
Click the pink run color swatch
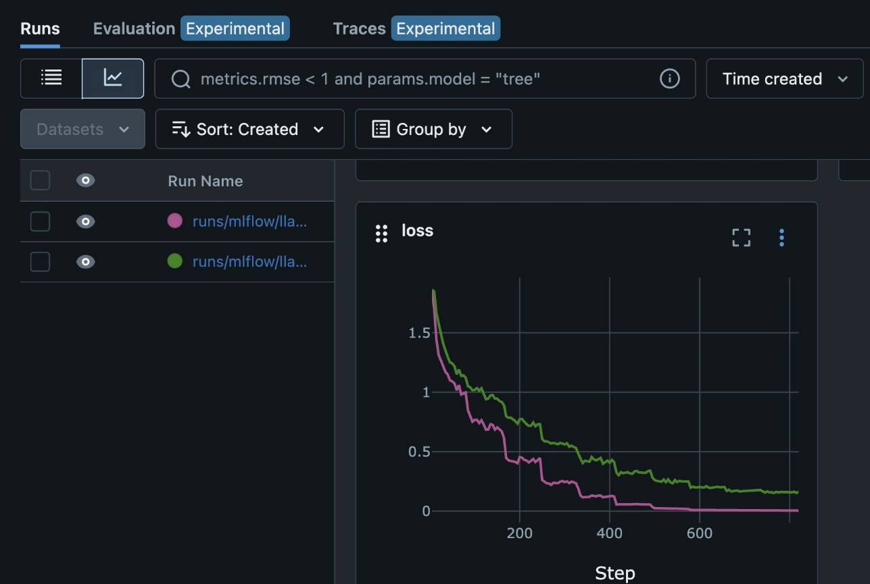(175, 221)
